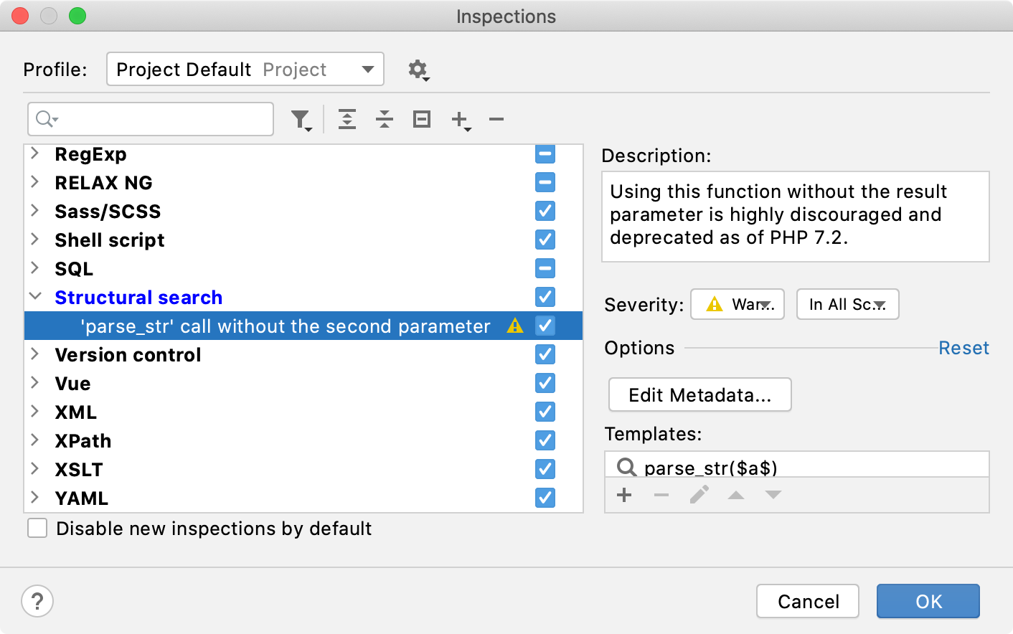
Task: Expand the Version control tree node
Action: [x=34, y=354]
